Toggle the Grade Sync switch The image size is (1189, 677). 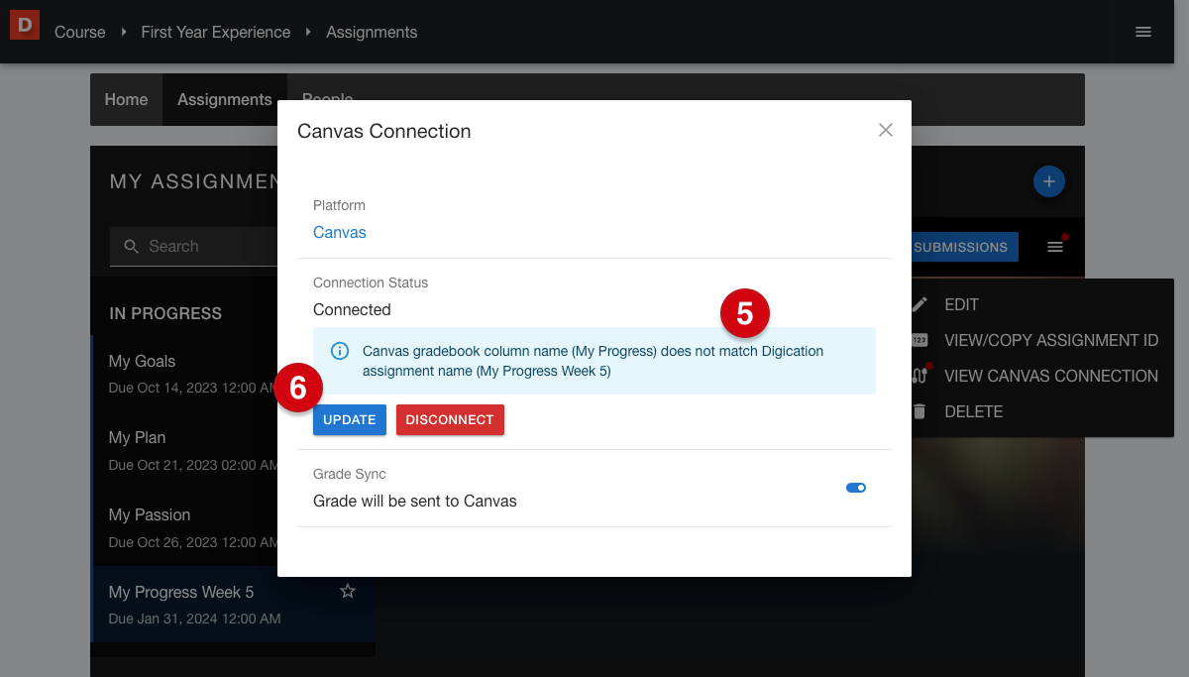856,488
